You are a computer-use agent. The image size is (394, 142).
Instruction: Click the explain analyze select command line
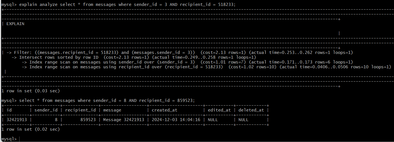click(x=118, y=5)
